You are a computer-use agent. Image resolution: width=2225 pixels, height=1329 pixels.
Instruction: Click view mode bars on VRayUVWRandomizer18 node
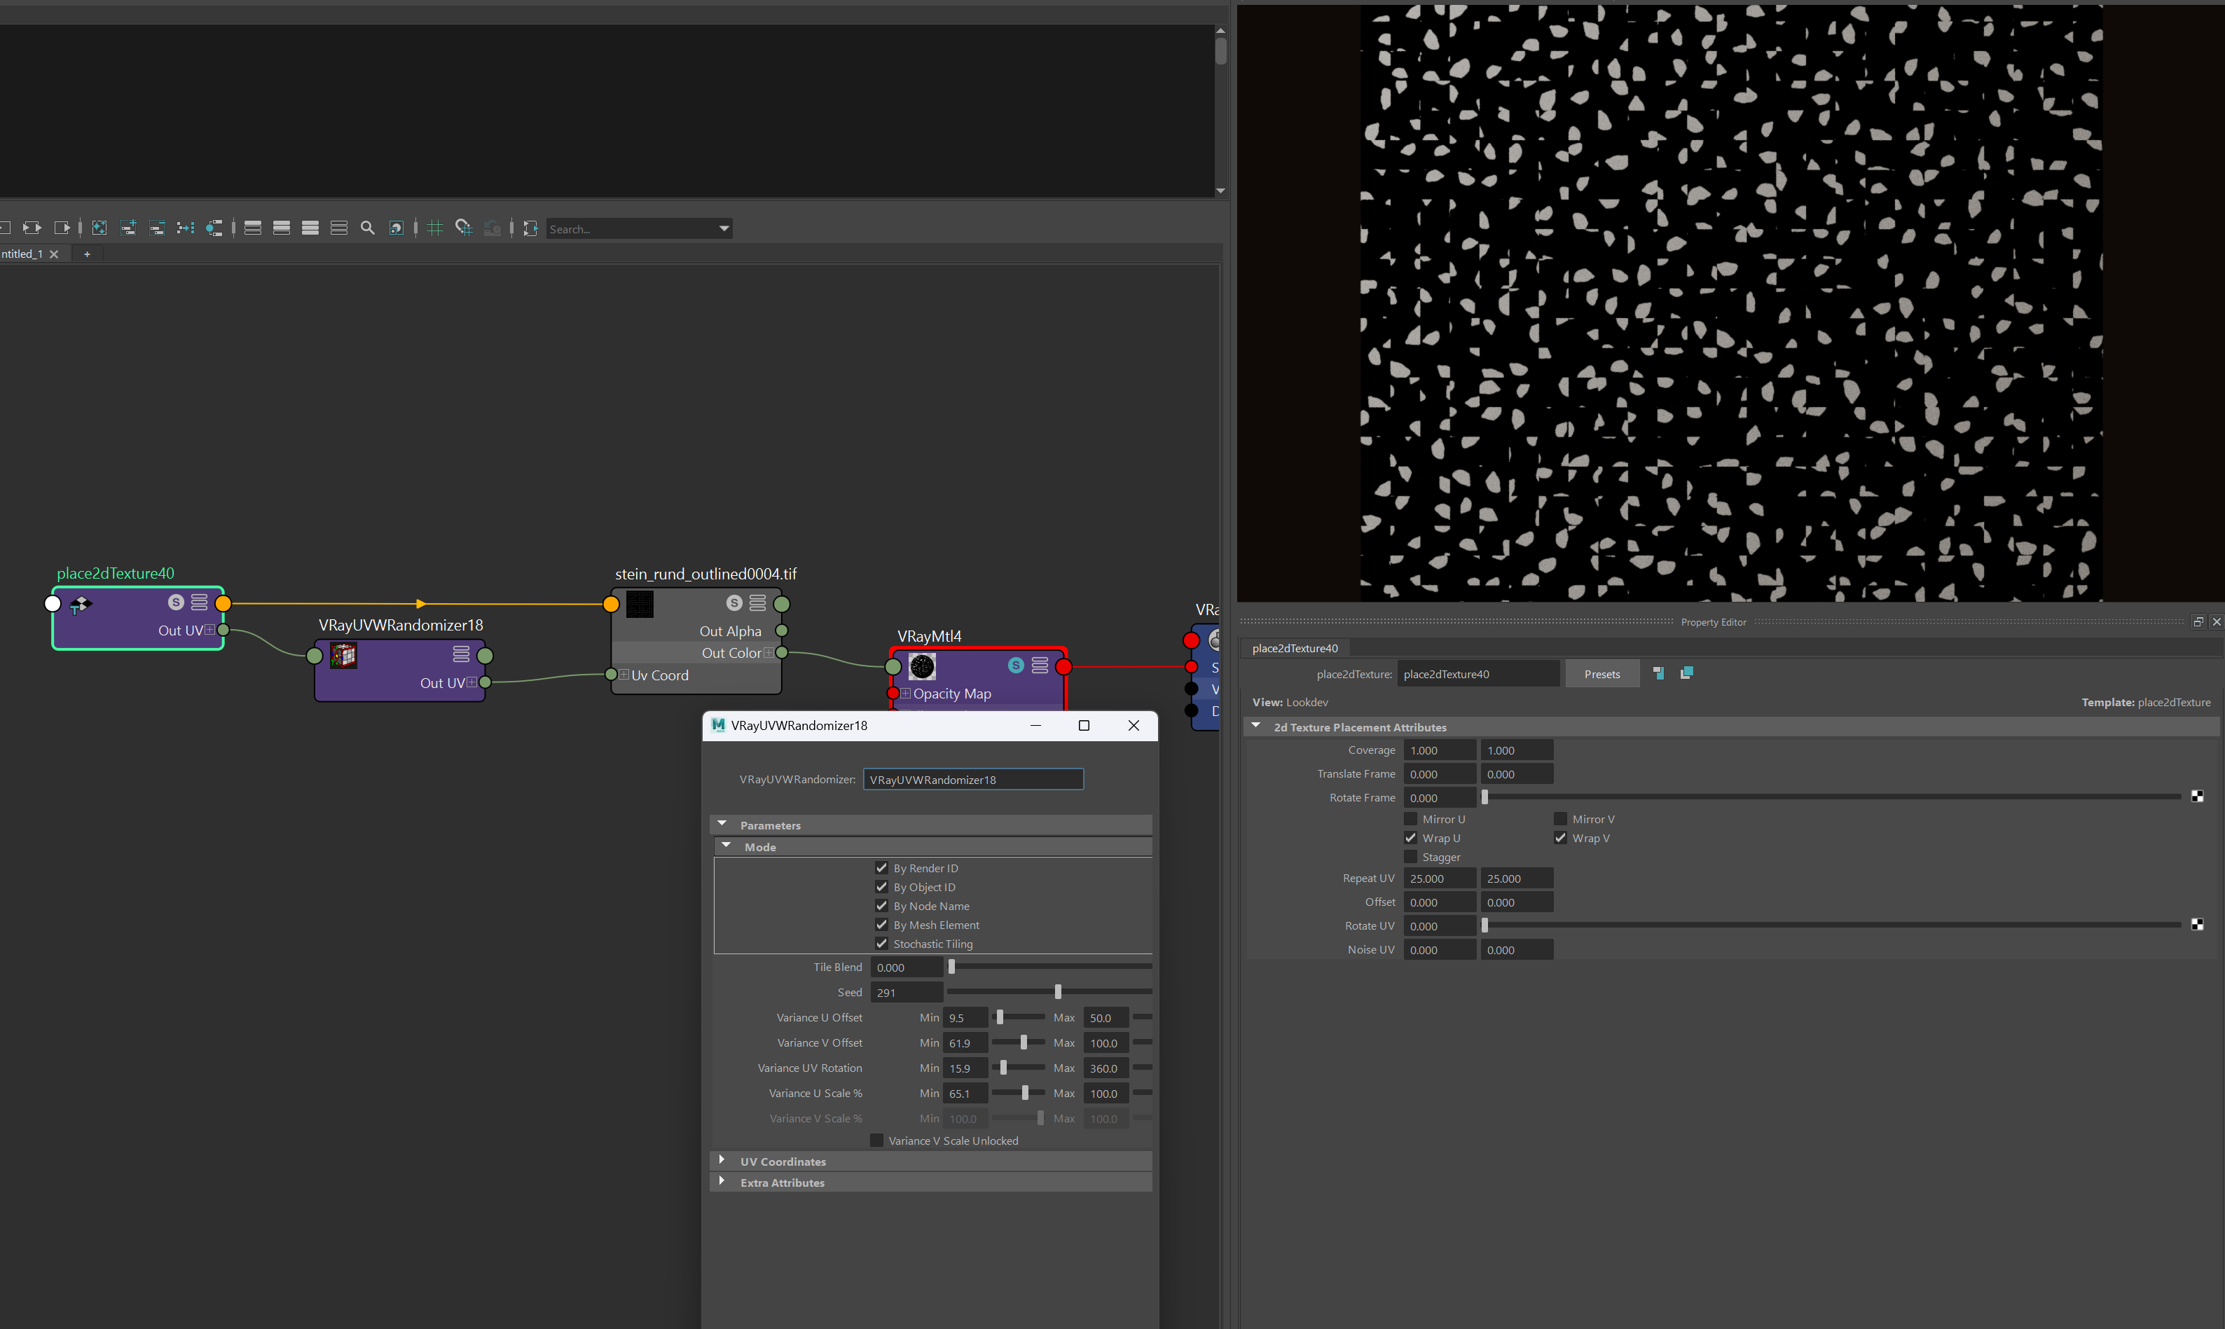[x=461, y=654]
